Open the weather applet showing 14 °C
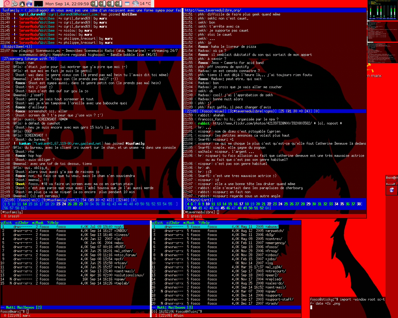Image resolution: width=398 pixels, height=318 pixels. point(141,4)
